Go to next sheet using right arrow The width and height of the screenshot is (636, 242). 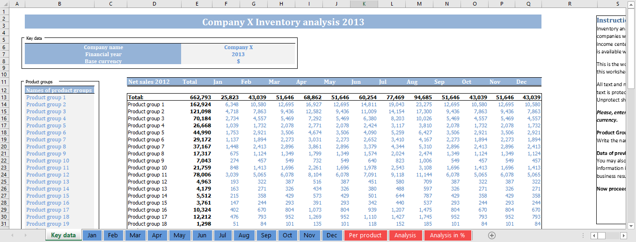(x=25, y=235)
